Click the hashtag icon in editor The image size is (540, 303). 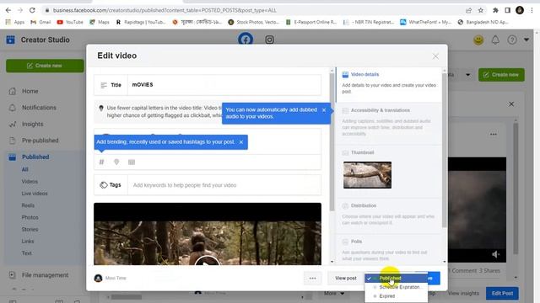pos(101,162)
